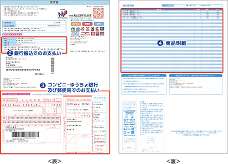Click the circled number 4 marker

click(160, 43)
